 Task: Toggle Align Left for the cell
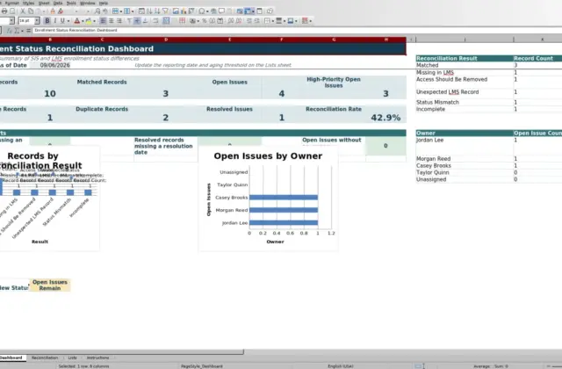click(x=103, y=21)
